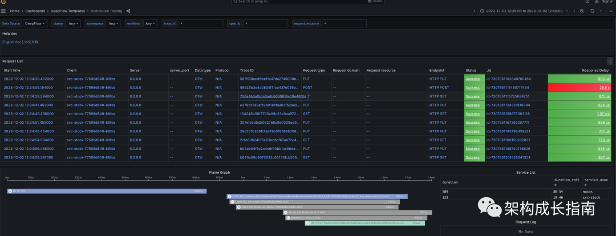Refresh the dashboard

(592, 11)
